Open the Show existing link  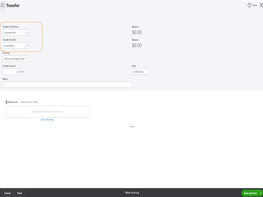(47, 120)
